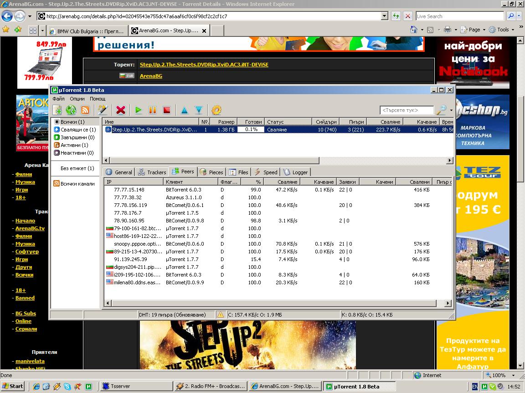Open the address bar history dropdown
Viewport: 525px width, 393px height.
pyautogui.click(x=384, y=16)
